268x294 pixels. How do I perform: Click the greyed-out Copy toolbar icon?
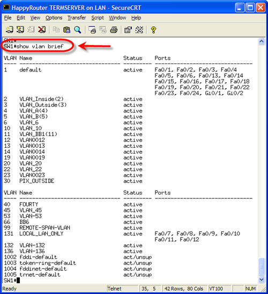[x=56, y=30]
